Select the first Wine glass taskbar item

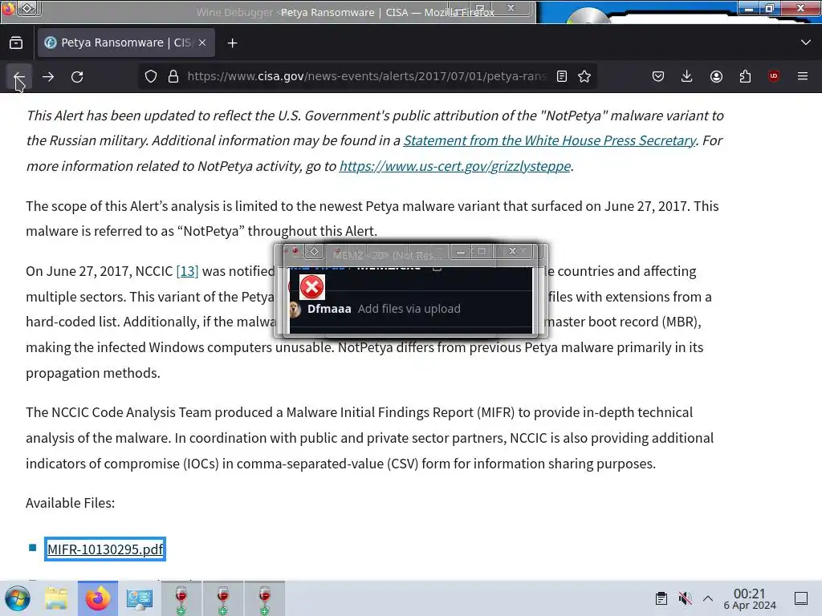pyautogui.click(x=181, y=598)
